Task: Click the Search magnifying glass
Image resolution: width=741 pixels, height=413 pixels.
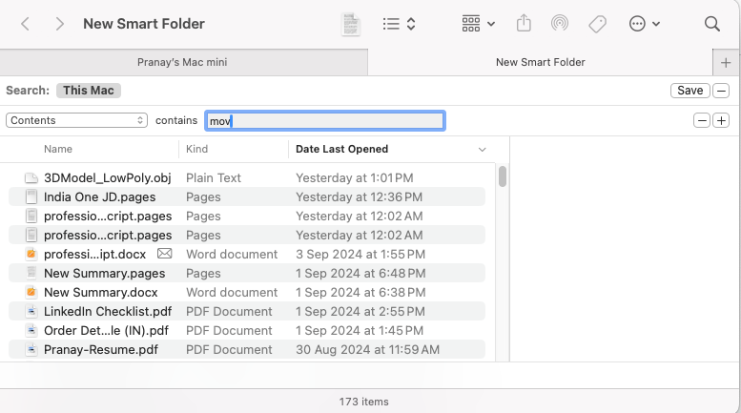Action: [x=711, y=24]
